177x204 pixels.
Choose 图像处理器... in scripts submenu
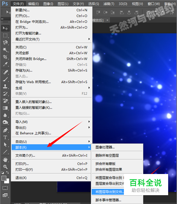click(x=117, y=147)
